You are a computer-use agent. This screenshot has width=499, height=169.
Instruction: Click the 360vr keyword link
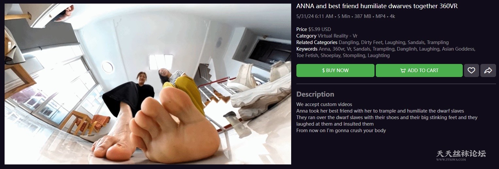coord(338,49)
